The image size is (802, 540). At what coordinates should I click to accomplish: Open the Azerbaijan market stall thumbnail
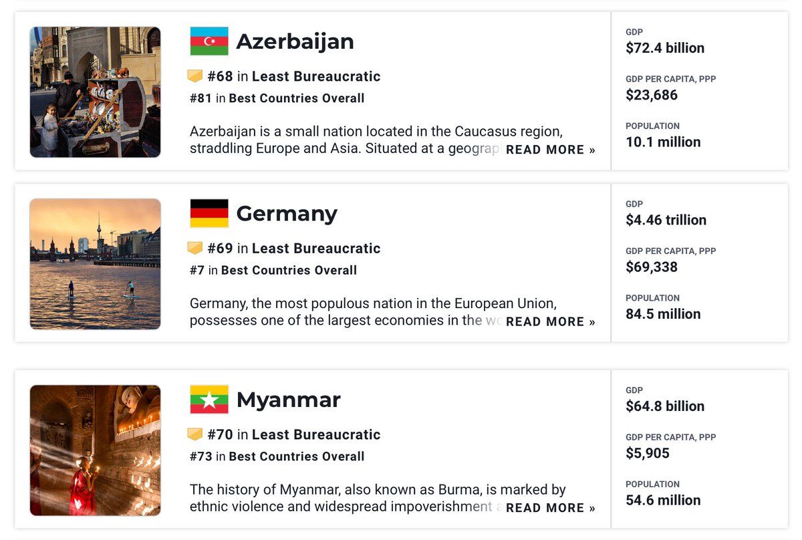96,92
